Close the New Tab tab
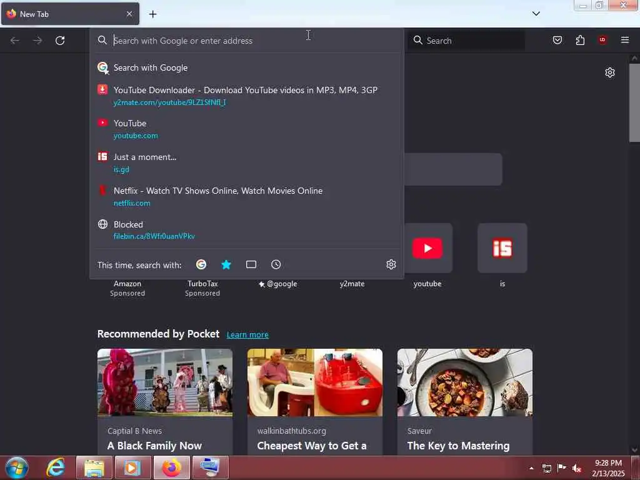Viewport: 640px width, 480px height. pyautogui.click(x=129, y=14)
